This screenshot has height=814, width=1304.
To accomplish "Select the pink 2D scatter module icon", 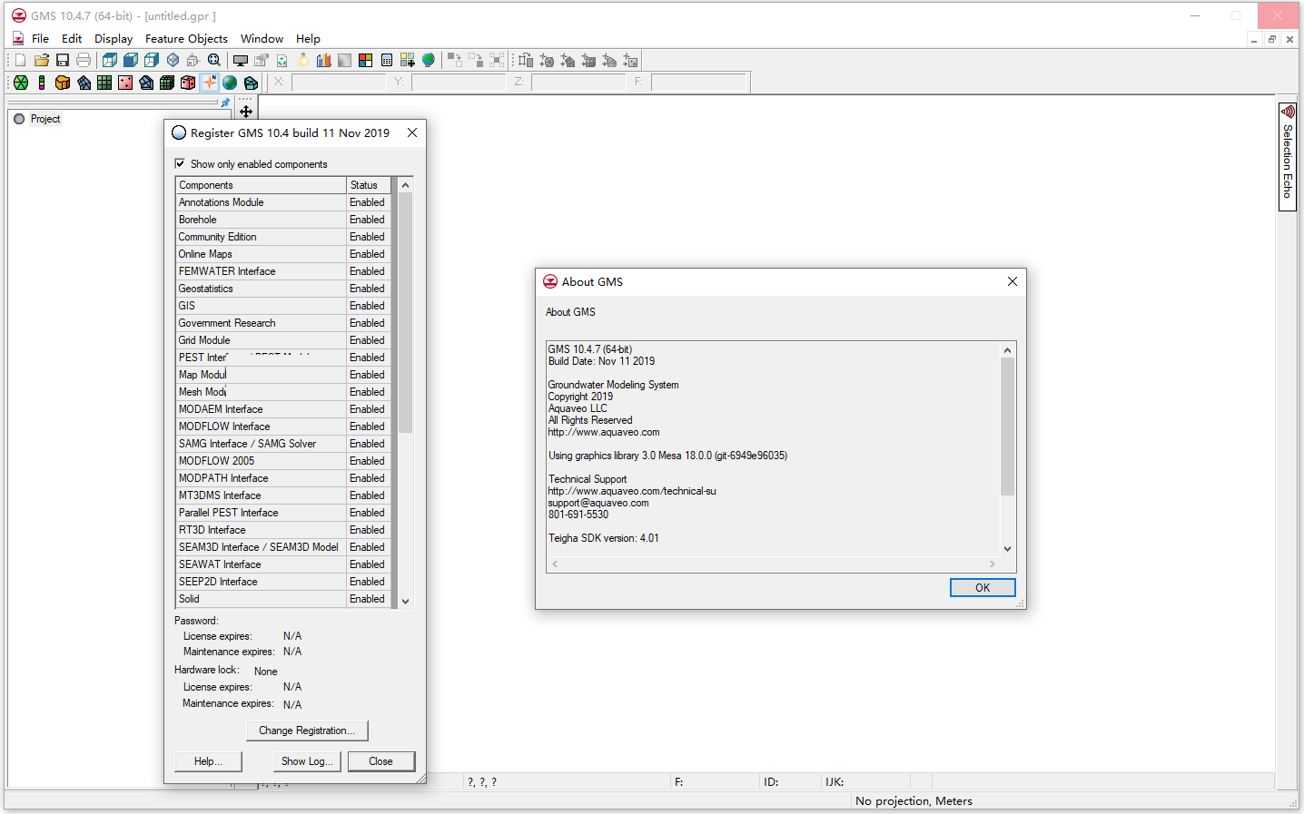I will (x=125, y=83).
